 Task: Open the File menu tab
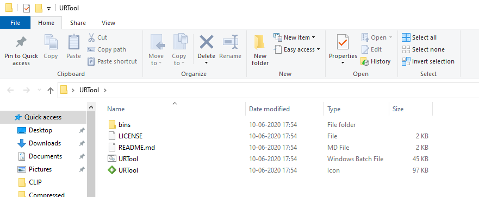click(x=15, y=23)
